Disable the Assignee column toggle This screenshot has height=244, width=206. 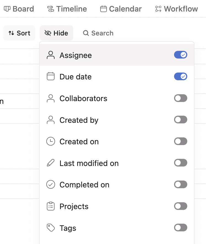[x=181, y=55]
